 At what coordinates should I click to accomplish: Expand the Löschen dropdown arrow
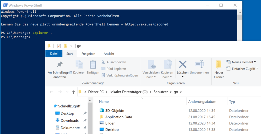coord(183,77)
